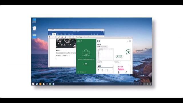Toggle Underline in the Word toolbar
The height and width of the screenshot is (103, 183).
pyautogui.click(x=56, y=37)
